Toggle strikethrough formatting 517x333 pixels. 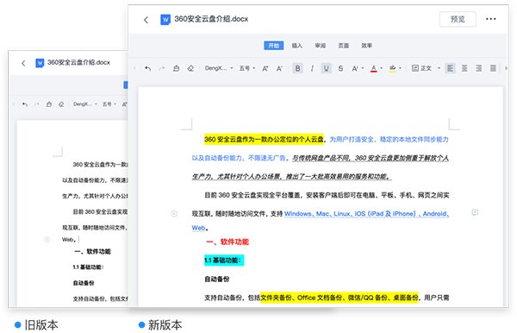pyautogui.click(x=340, y=68)
